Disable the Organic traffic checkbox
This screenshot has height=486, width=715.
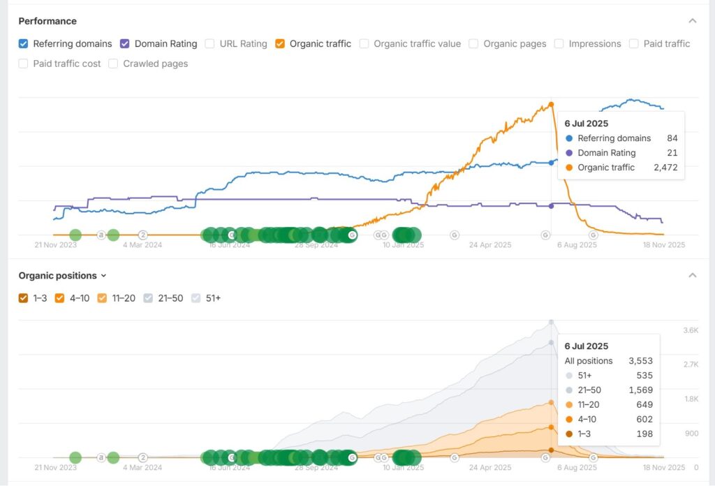coord(280,44)
